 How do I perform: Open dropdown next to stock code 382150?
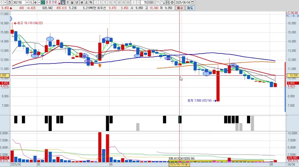tap(27, 2)
